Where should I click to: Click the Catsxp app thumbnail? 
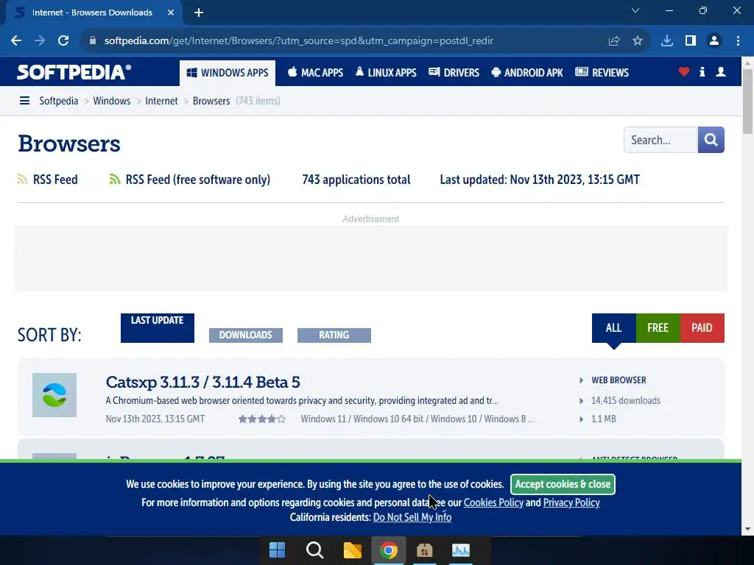pyautogui.click(x=54, y=395)
